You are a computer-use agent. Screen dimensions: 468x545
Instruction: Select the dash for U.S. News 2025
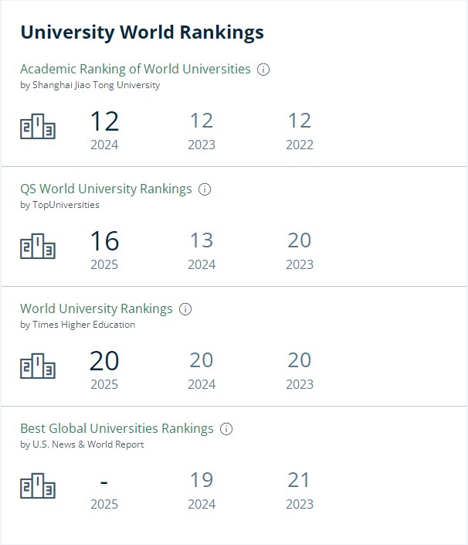[103, 482]
